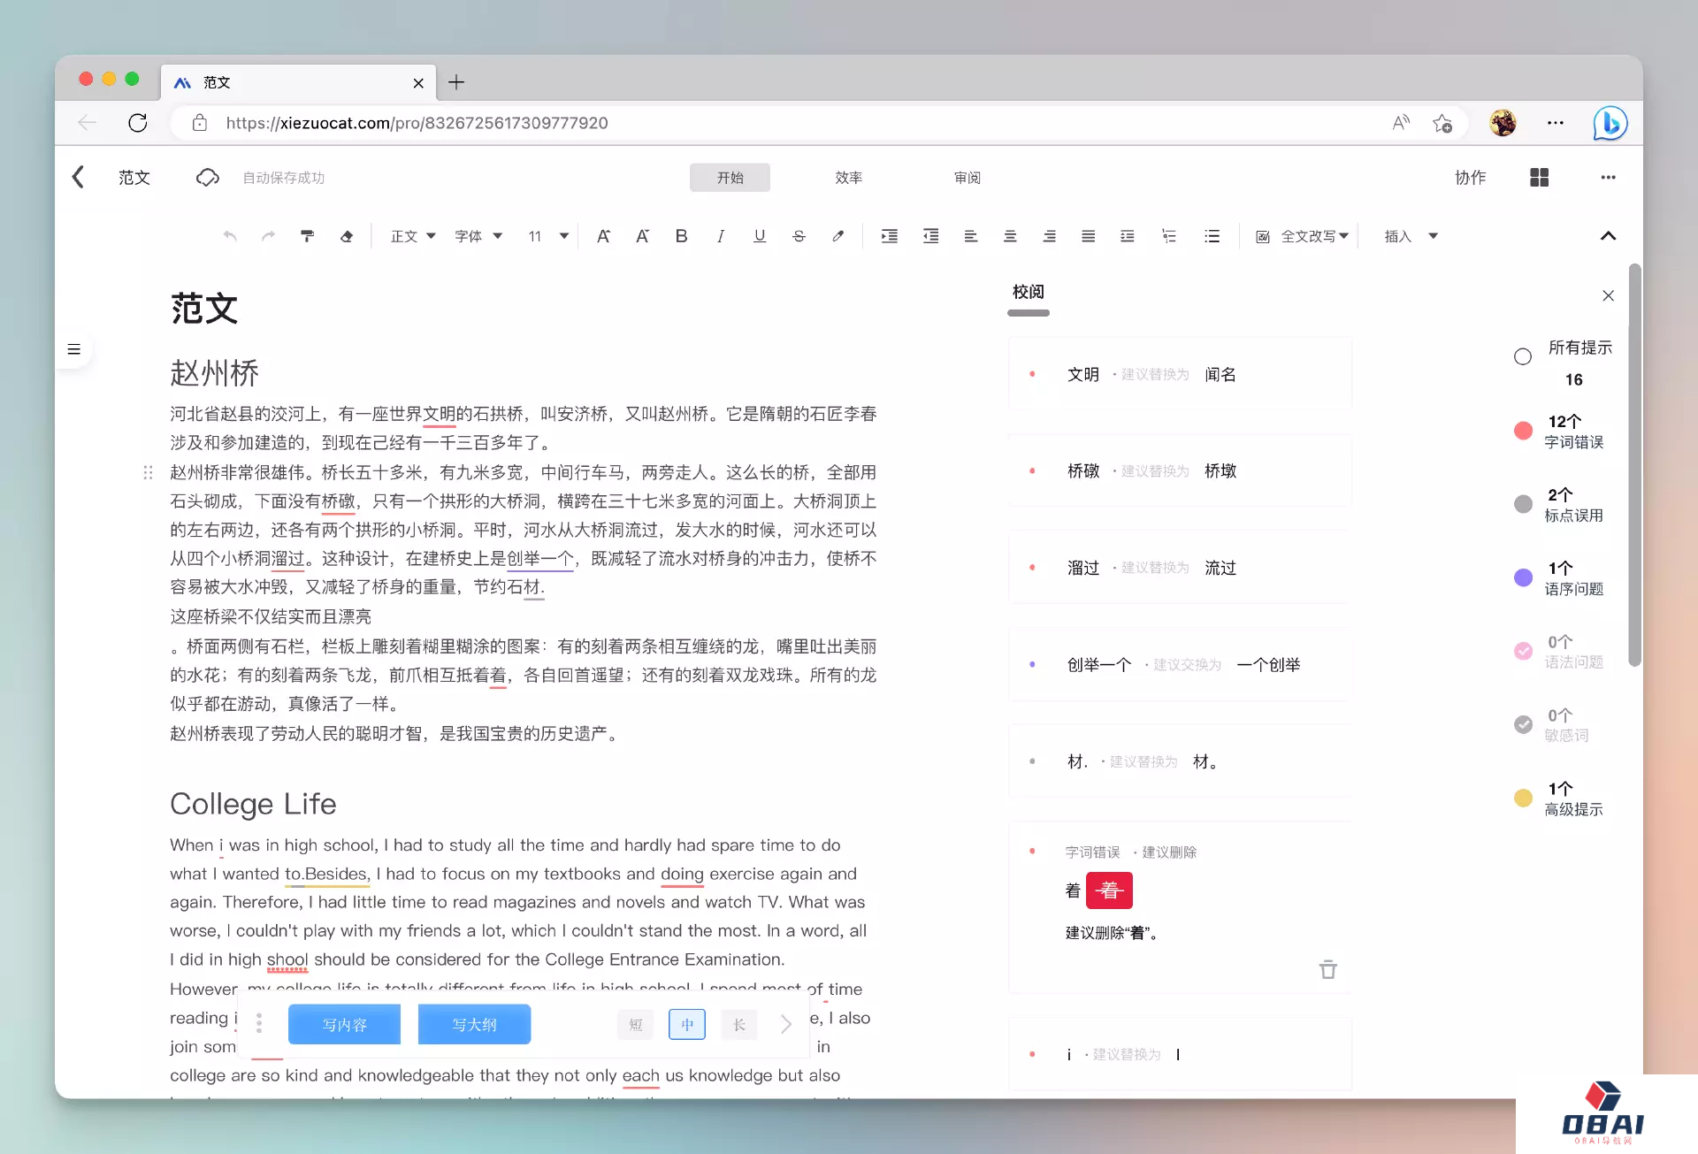Click the eraser clear-format icon
This screenshot has height=1154, width=1698.
[x=347, y=236]
